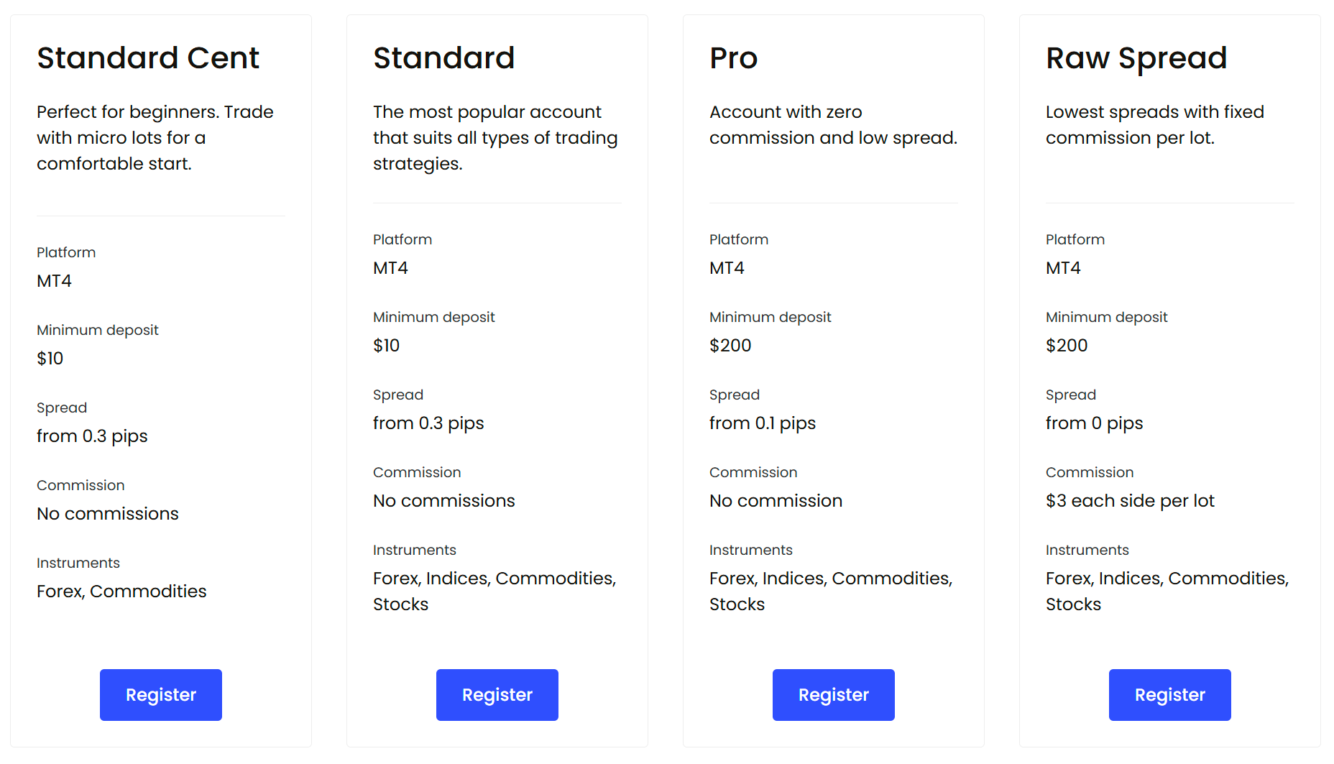Register for the Pro account

click(834, 694)
